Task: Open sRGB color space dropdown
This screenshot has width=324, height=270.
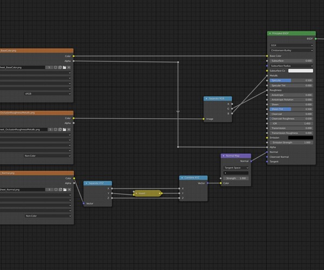Action: click(48, 94)
